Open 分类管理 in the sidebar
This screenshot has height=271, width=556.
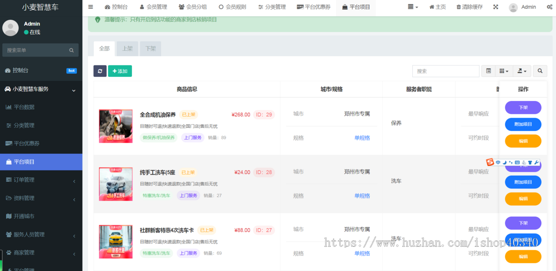41,125
